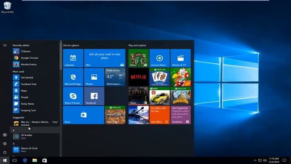Select the suggested War Inc. Modern World app
Image resolution: width=291 pixels, height=164 pixels.
tap(35, 123)
